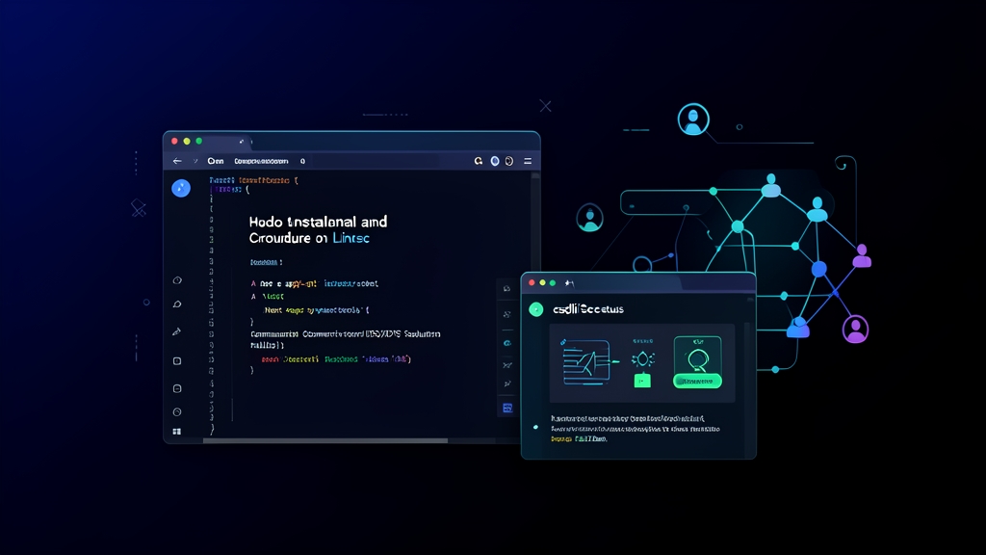Click the green status circle in small window
Screen dimensions: 986x555
pyautogui.click(x=536, y=309)
